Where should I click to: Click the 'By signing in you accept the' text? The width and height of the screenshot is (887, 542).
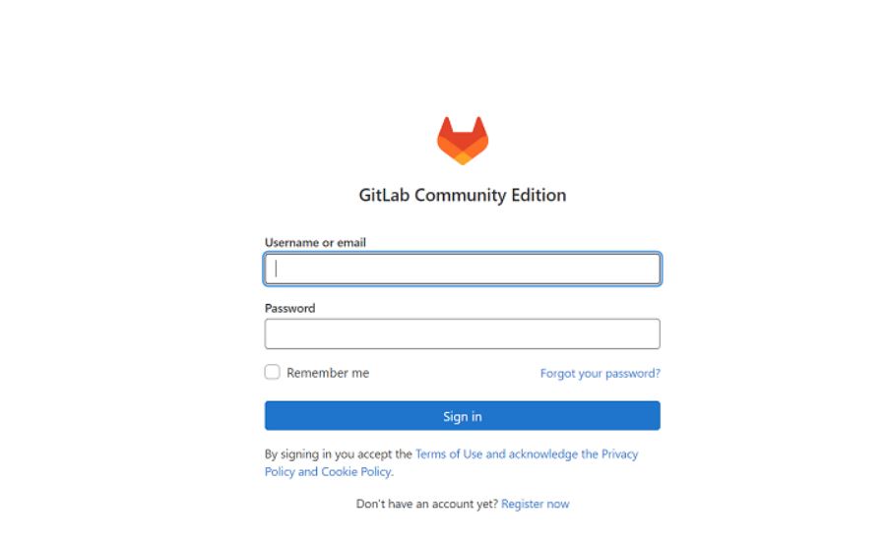pos(339,453)
